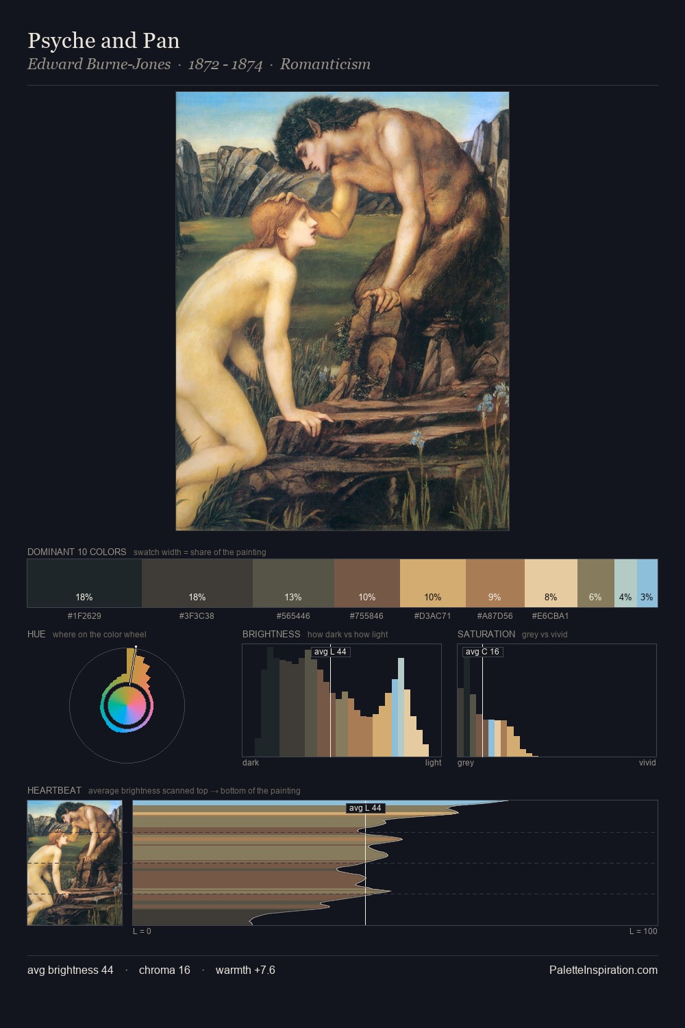The image size is (685, 1028).
Task: Click hex code #565446 text
Action: 293,615
